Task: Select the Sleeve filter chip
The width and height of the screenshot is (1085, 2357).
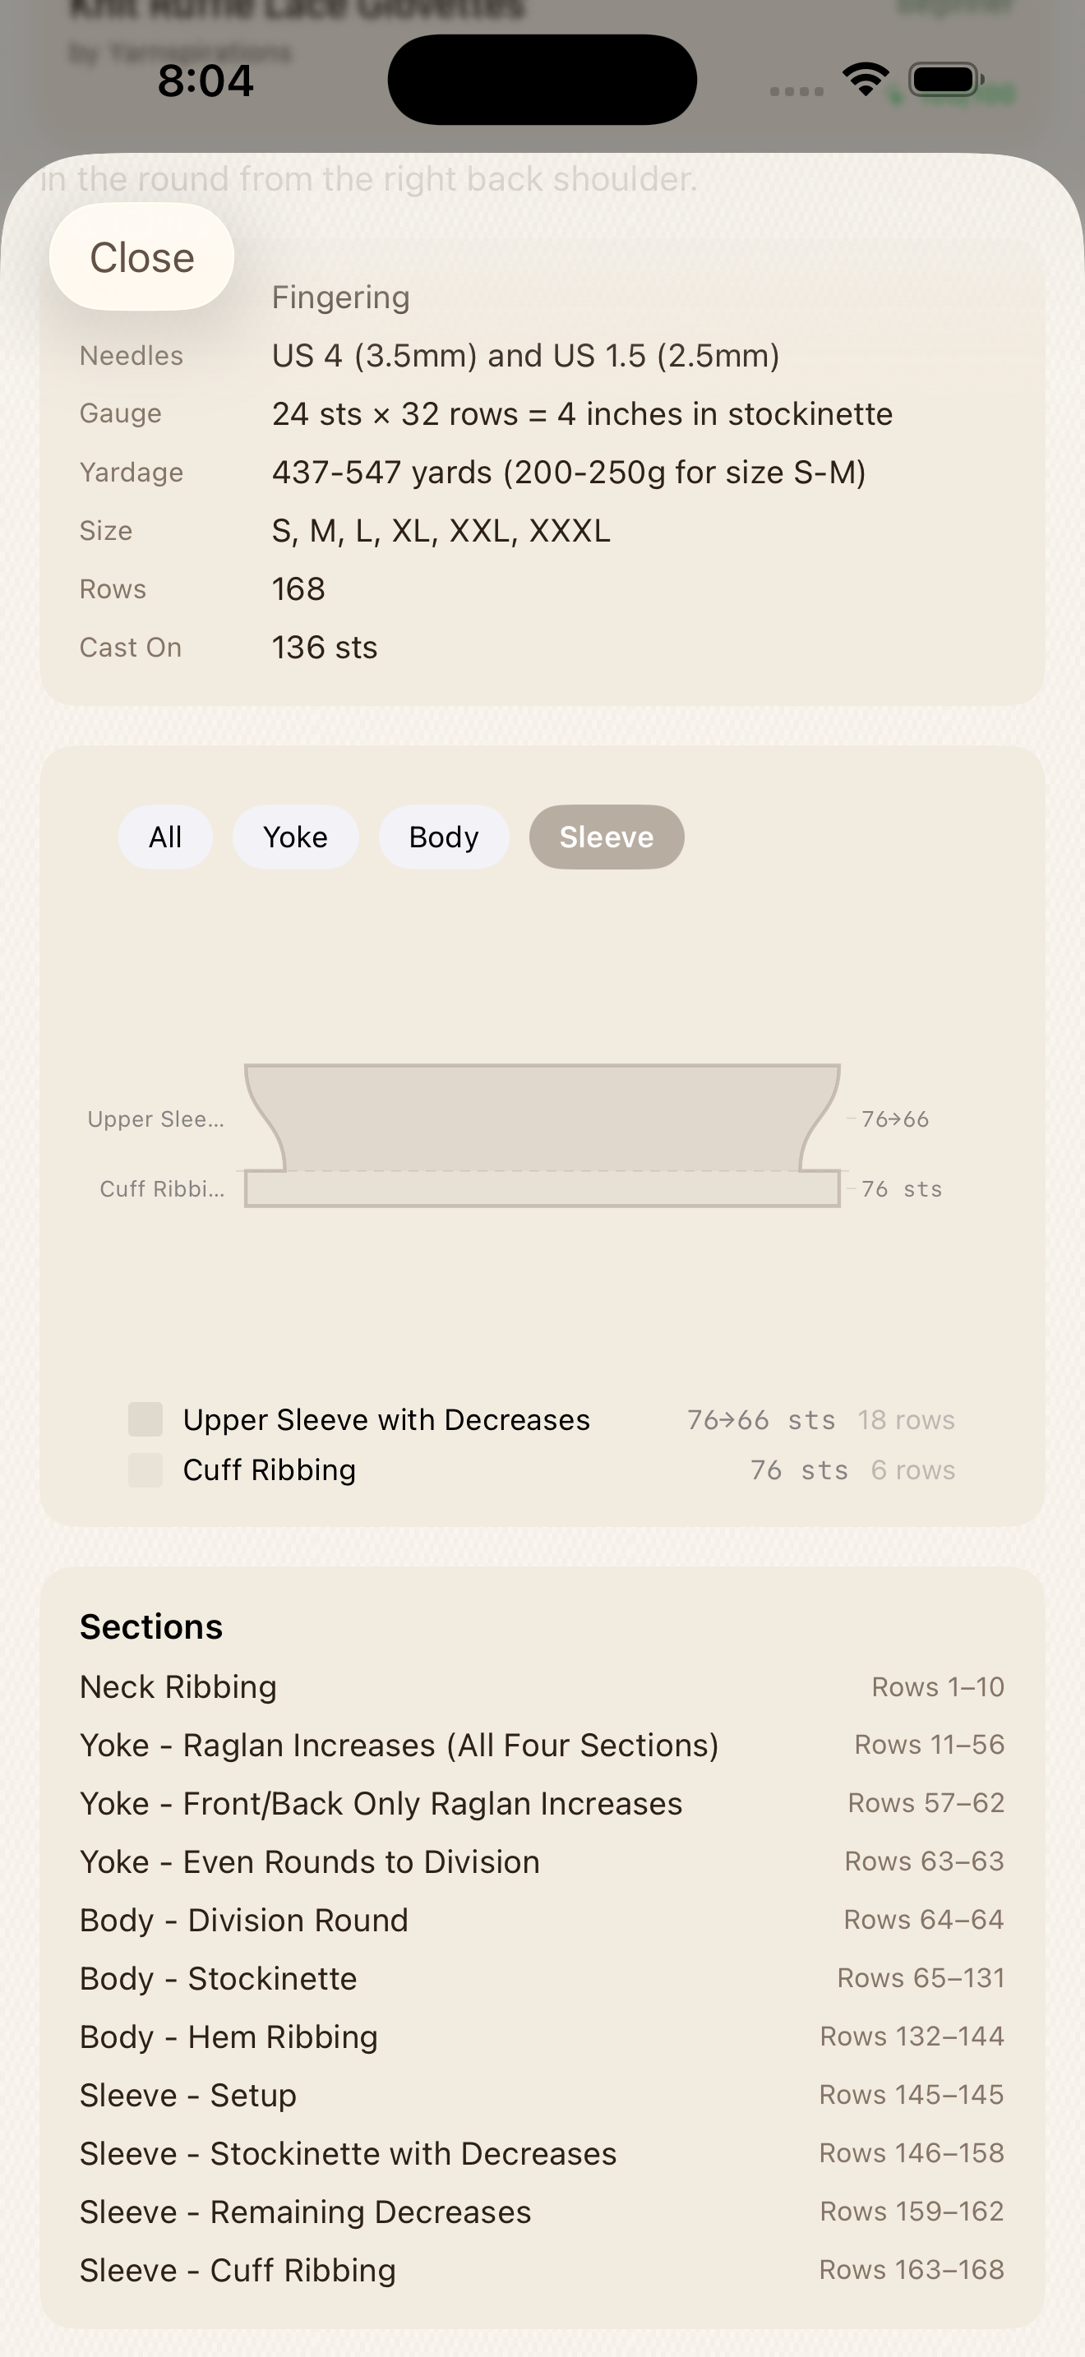Action: pos(606,837)
